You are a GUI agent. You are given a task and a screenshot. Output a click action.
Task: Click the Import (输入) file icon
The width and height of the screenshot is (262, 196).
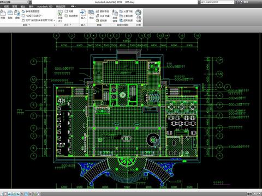click(x=83, y=15)
